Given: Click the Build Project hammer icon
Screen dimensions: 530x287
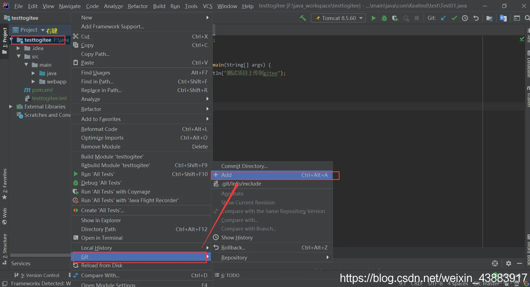Looking at the screenshot, I should point(303,18).
